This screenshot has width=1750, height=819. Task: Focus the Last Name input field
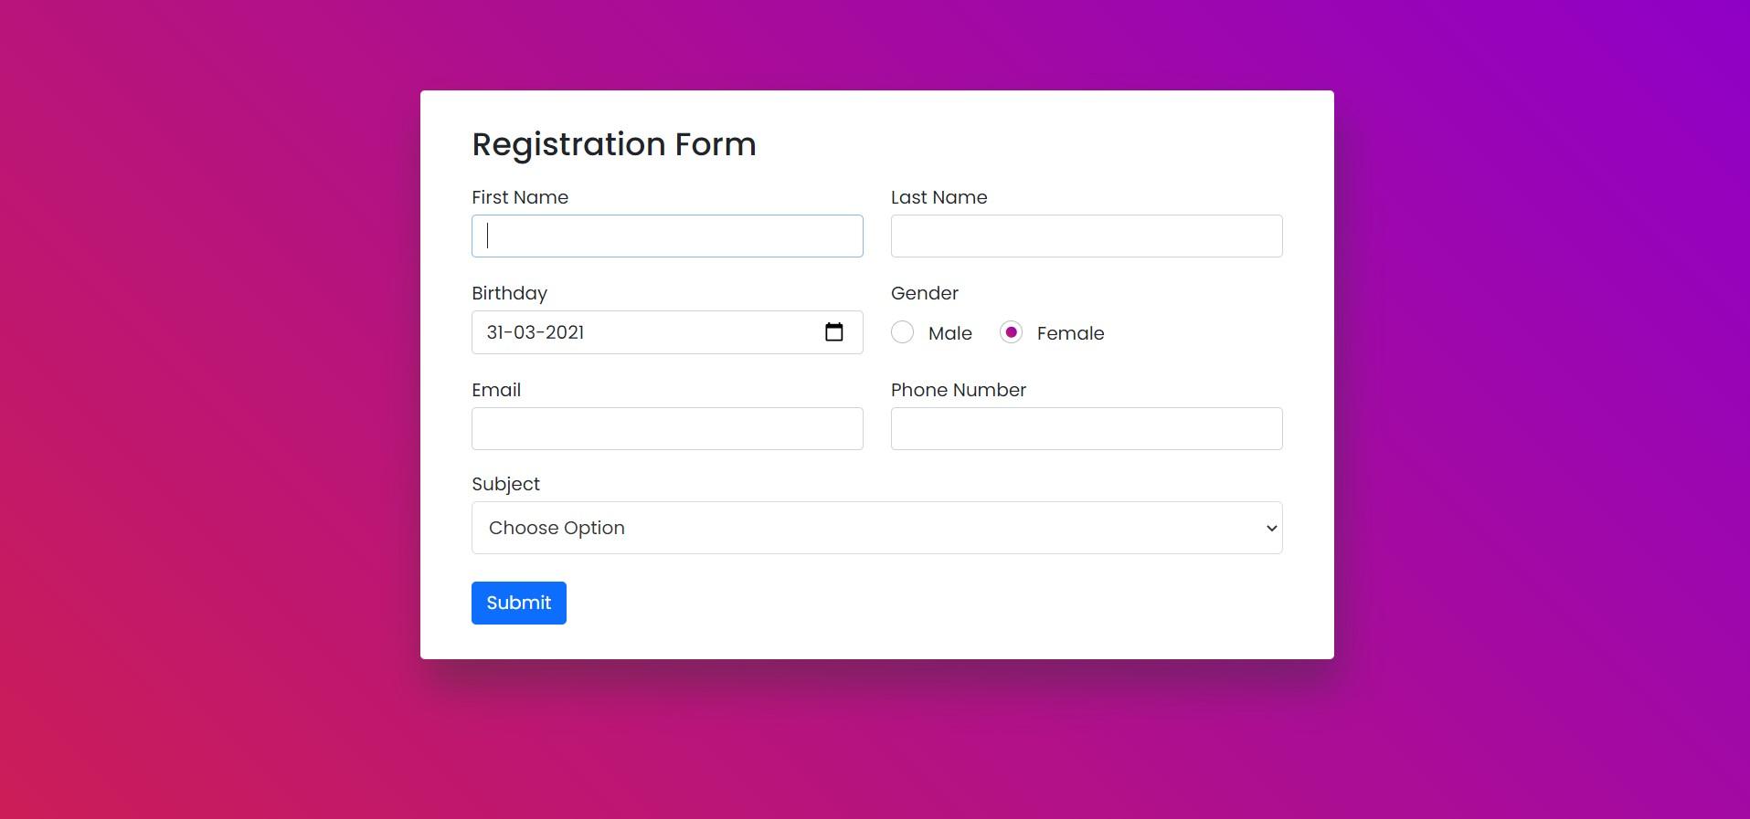tap(1086, 236)
